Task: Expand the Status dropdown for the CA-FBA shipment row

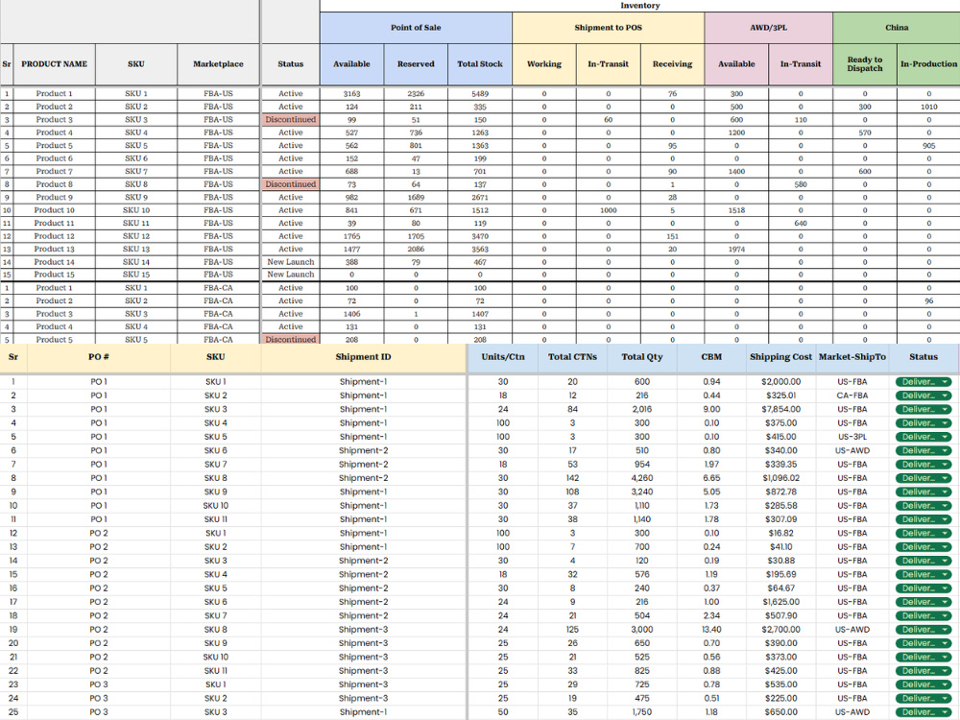Action: coord(924,396)
